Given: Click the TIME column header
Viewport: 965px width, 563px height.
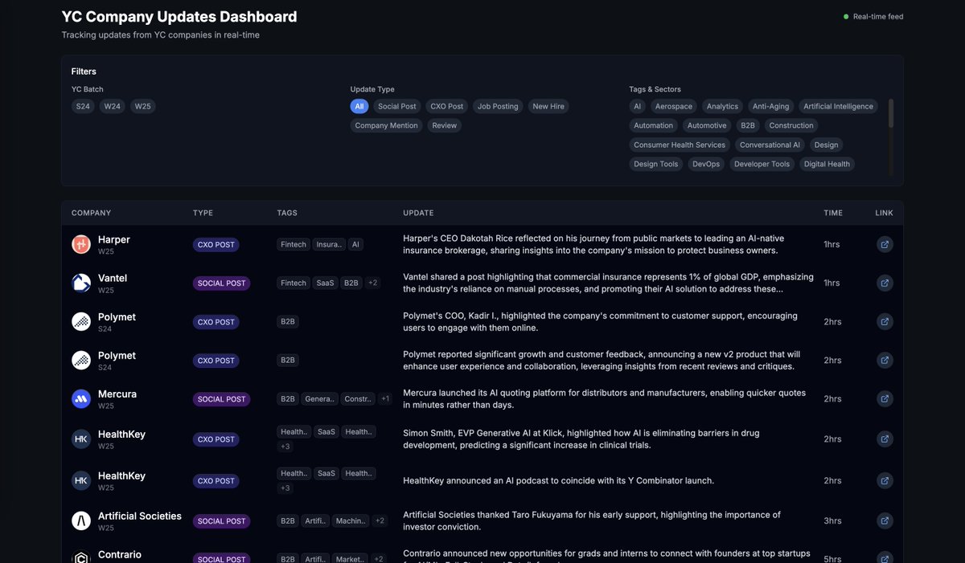Looking at the screenshot, I should [833, 213].
